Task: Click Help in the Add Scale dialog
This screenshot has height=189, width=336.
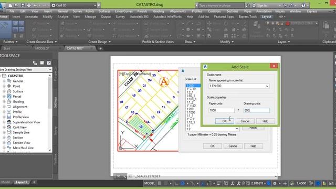Action: pyautogui.click(x=265, y=121)
